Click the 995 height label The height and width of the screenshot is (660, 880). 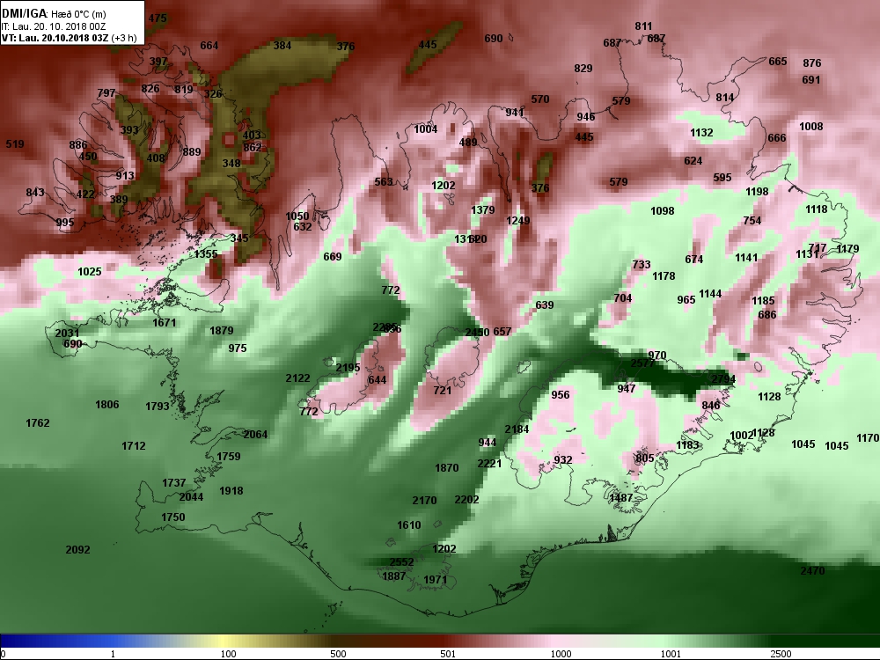[65, 223]
